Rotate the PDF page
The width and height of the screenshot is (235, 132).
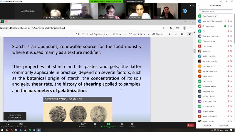point(78,34)
